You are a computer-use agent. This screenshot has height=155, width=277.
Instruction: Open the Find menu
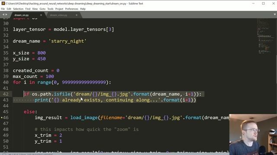click(x=28, y=9)
